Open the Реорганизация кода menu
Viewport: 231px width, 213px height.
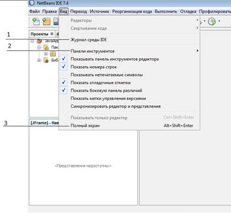pyautogui.click(x=132, y=12)
